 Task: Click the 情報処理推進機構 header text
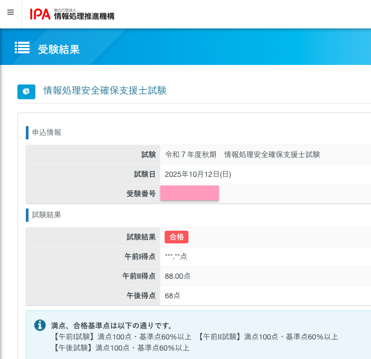[84, 16]
